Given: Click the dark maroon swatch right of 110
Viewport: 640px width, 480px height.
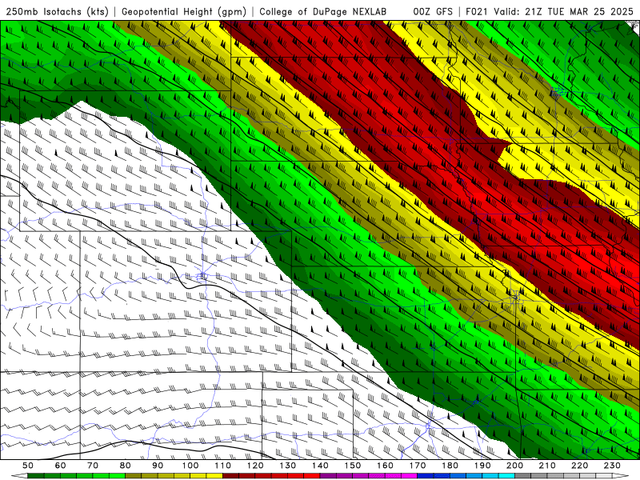Looking at the screenshot, I should (230, 476).
